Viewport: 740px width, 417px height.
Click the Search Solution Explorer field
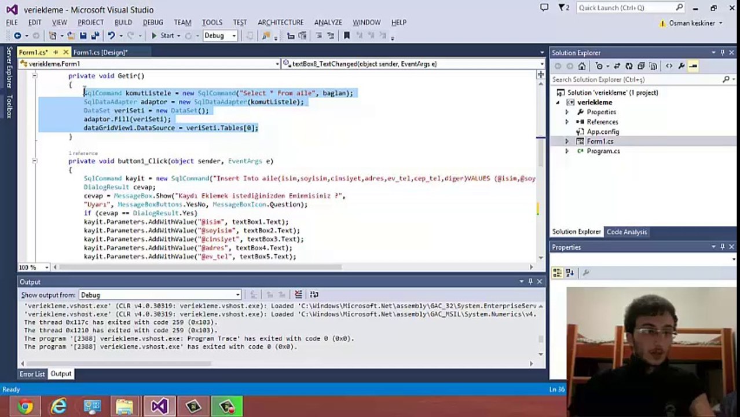click(x=637, y=79)
